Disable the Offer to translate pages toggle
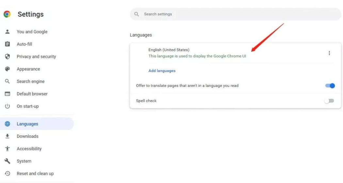Viewport: 343px width, 183px height. tap(330, 85)
